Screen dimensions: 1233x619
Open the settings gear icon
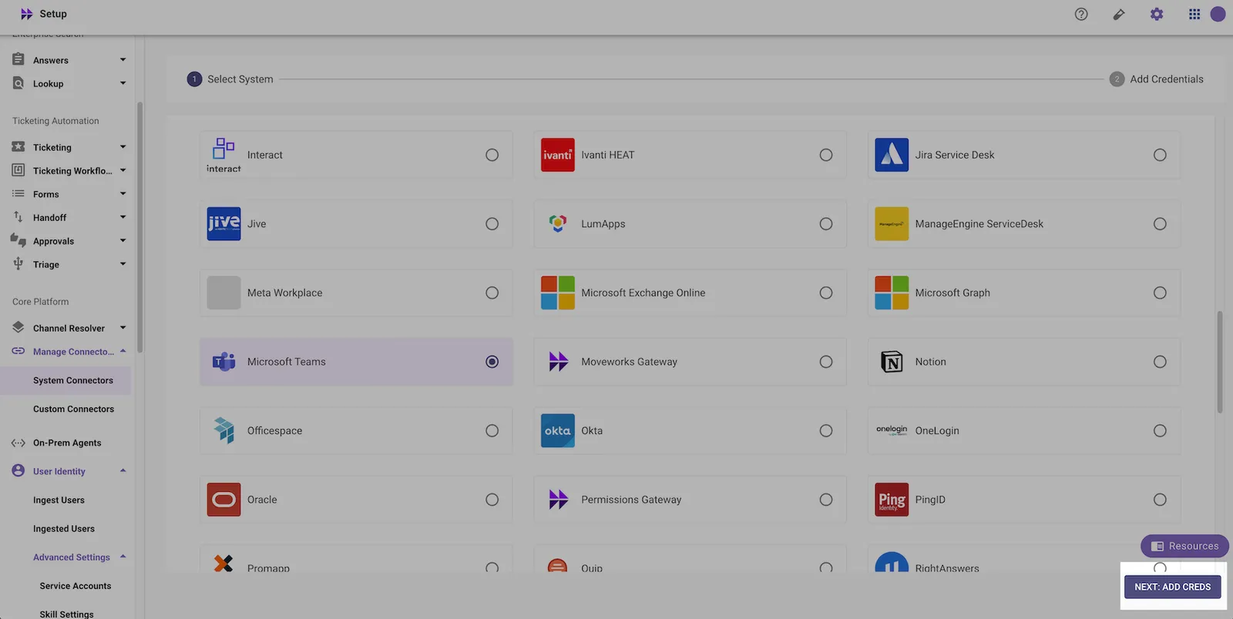pos(1157,14)
